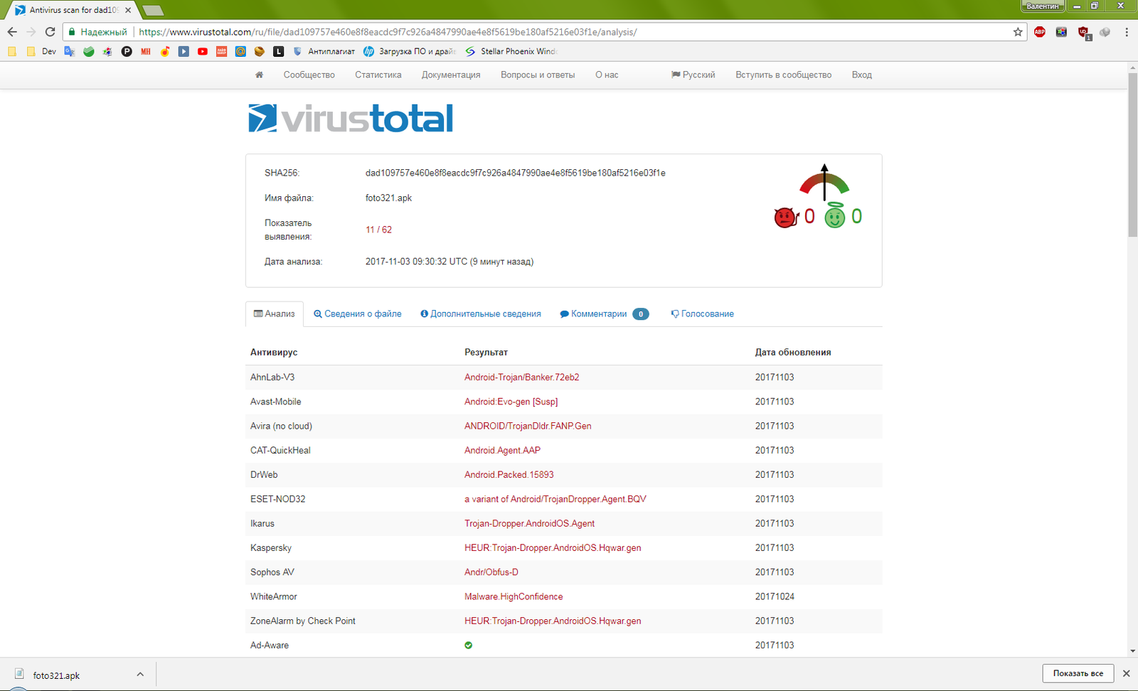
Task: Vote malicious with the red devil icon
Action: (785, 217)
